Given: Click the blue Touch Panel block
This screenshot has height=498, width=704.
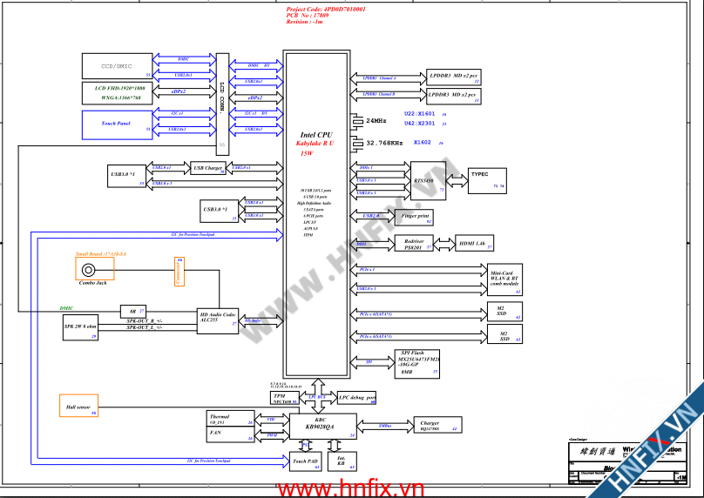Looking at the screenshot, I should tap(117, 124).
